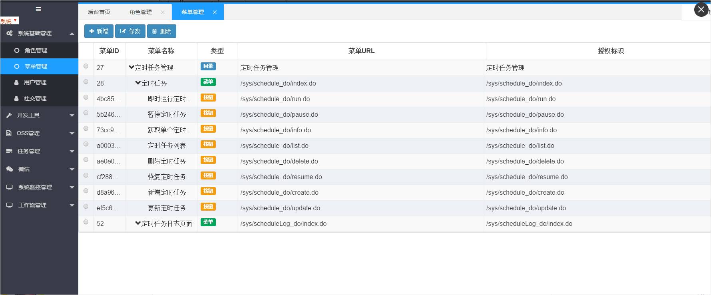Click the menu name 新增定时任务
Image resolution: width=711 pixels, height=295 pixels.
(x=167, y=192)
